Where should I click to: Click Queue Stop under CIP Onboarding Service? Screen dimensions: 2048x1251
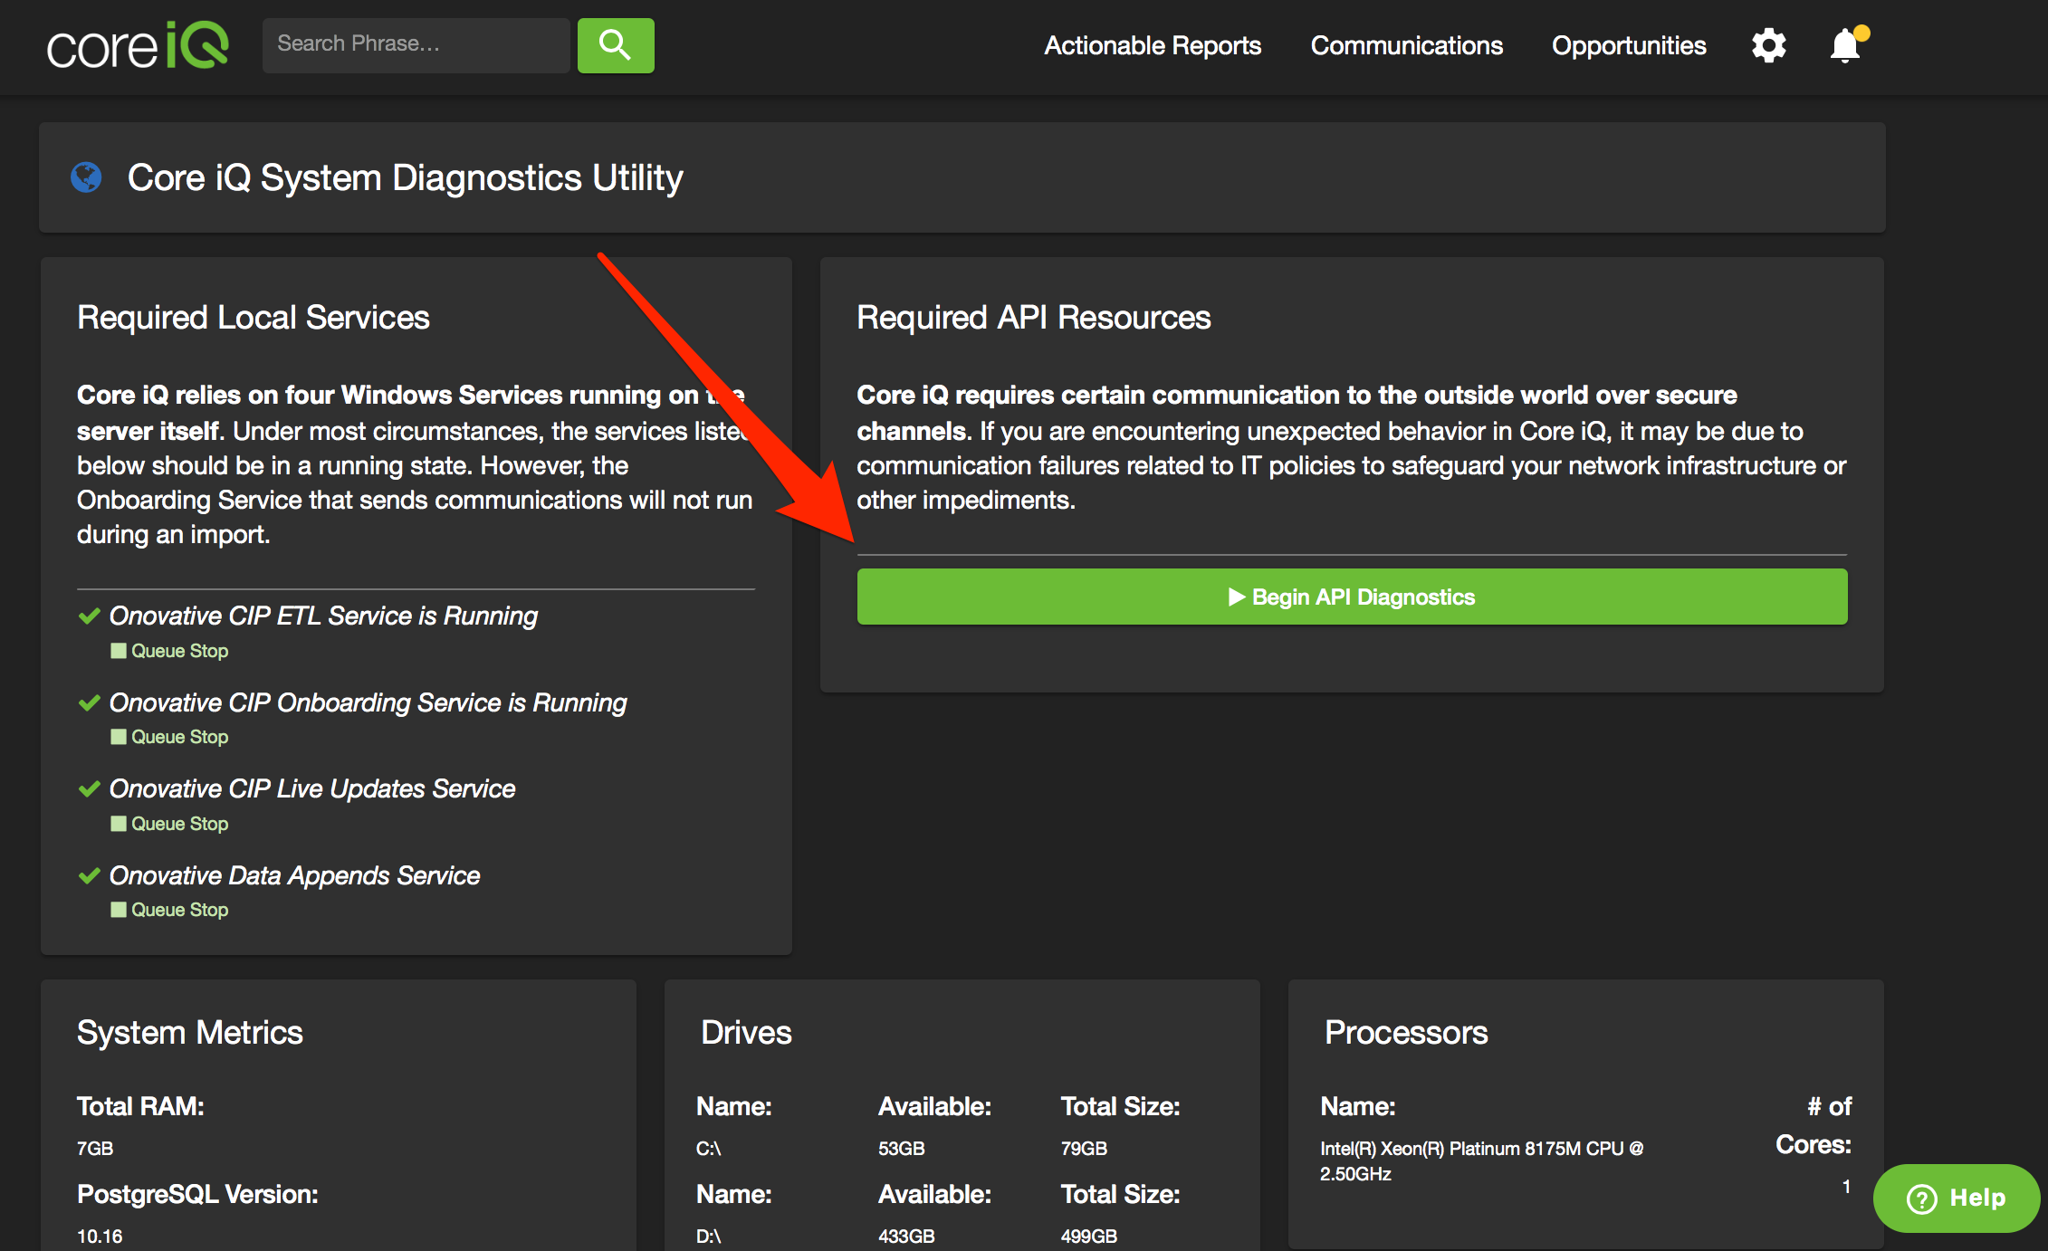169,737
